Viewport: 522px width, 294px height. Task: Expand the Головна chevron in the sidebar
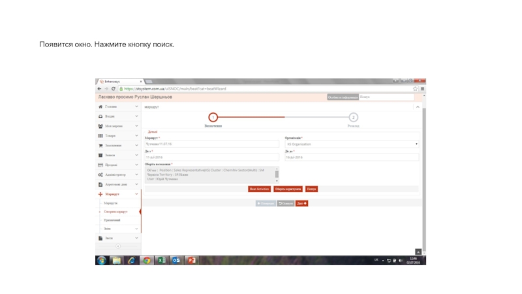click(136, 106)
